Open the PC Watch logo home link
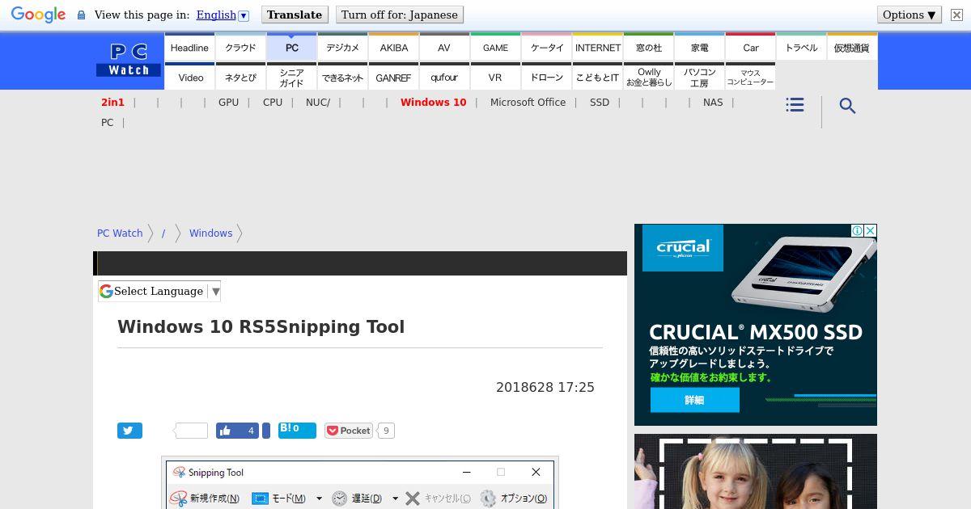971x509 pixels. click(x=129, y=61)
